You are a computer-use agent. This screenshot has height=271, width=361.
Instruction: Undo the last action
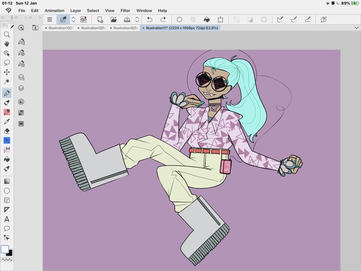coord(150,20)
